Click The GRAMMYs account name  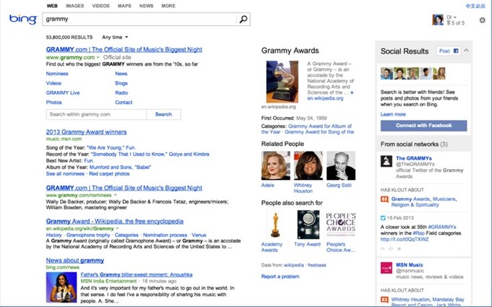coord(414,158)
